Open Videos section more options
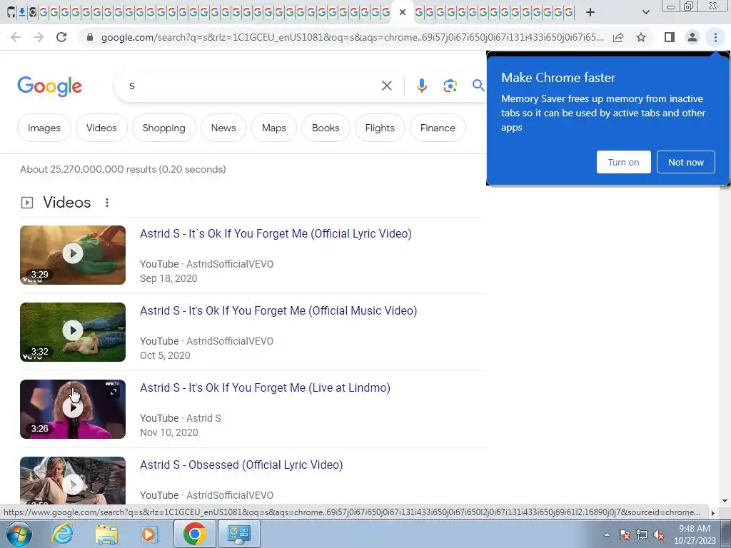731x548 pixels. click(107, 203)
